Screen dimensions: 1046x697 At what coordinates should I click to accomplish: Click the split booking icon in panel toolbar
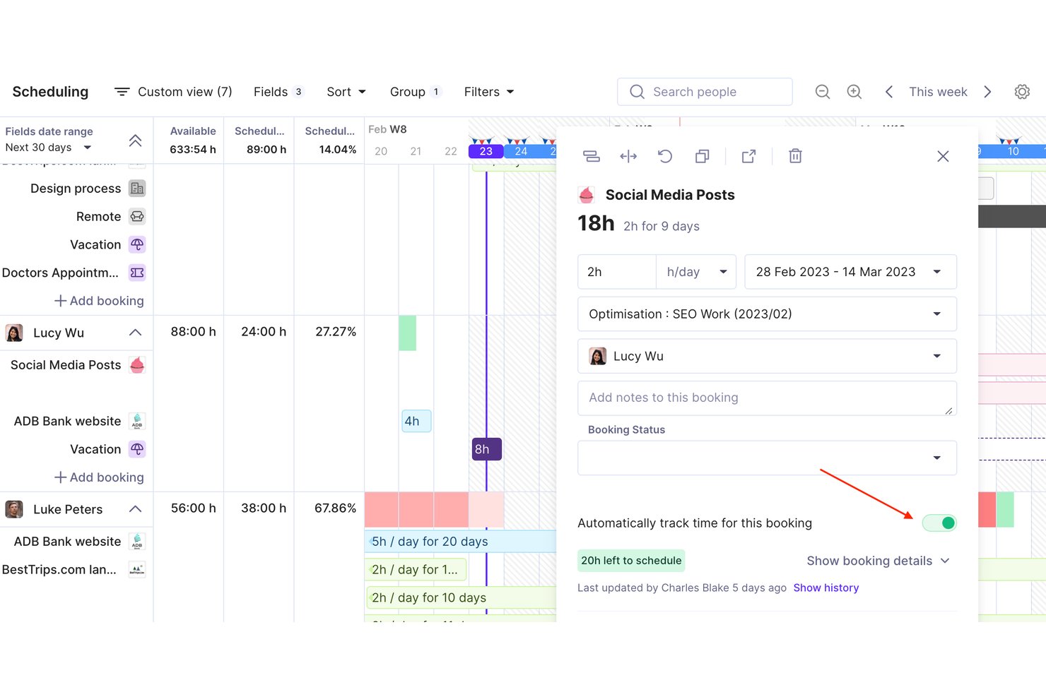click(591, 156)
